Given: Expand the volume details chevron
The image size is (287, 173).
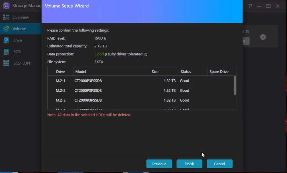Looking at the screenshot, I should pos(263,37).
